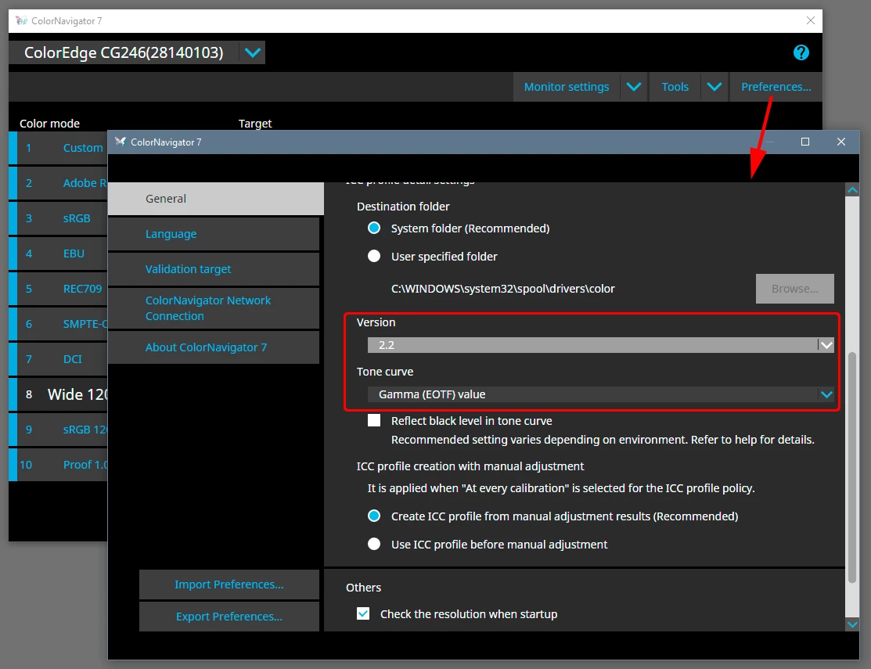871x669 pixels.
Task: Open the Validation target tab
Action: pos(214,269)
